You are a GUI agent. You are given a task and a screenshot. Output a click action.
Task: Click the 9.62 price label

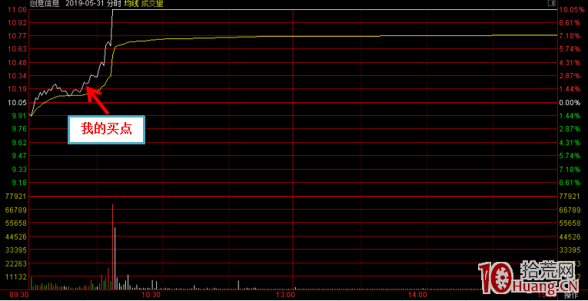[19, 143]
